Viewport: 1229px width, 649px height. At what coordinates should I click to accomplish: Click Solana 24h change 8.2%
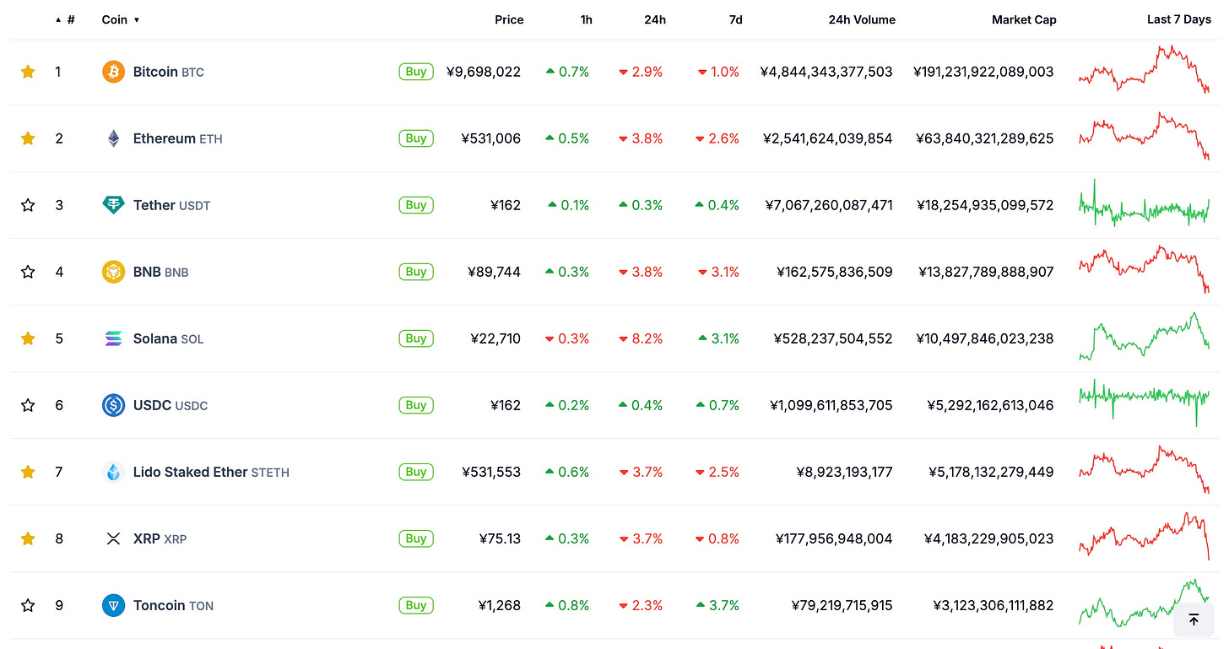(x=641, y=338)
